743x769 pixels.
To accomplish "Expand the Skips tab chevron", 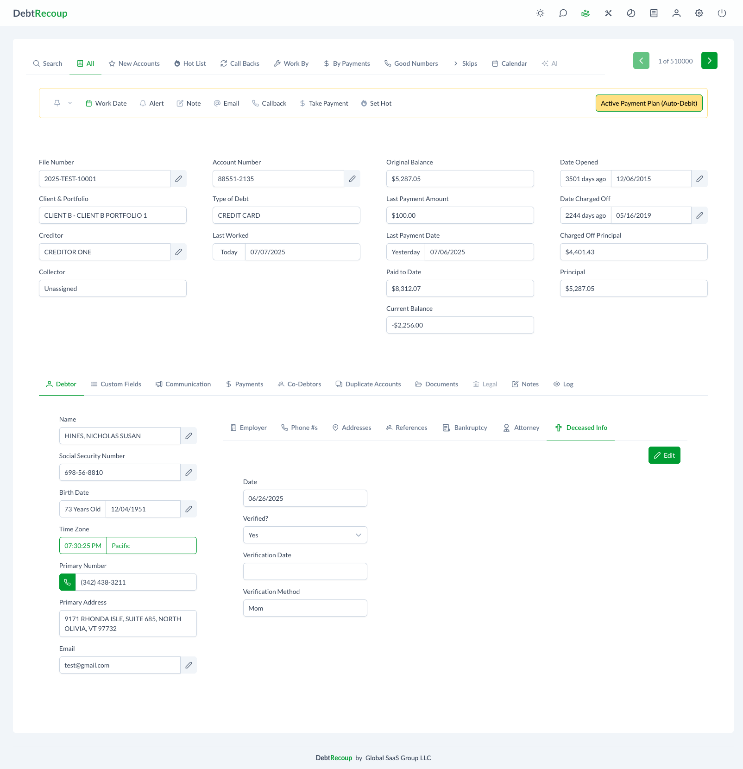I will click(456, 63).
